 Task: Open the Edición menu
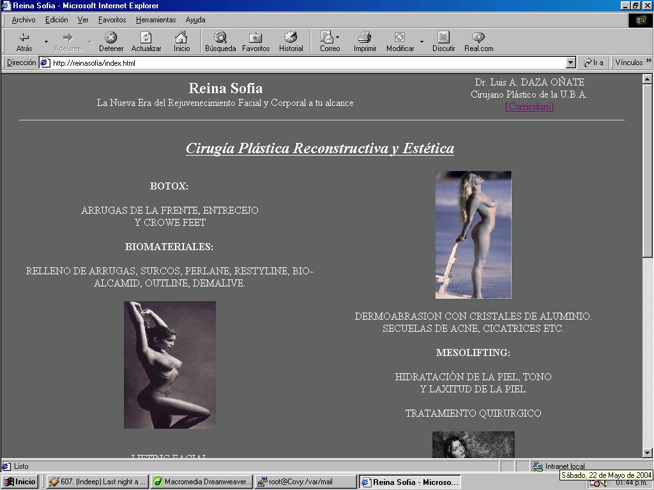point(56,20)
